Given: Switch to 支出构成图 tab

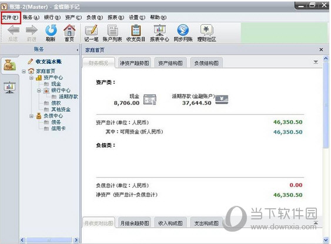Looking at the screenshot, I should [x=206, y=223].
